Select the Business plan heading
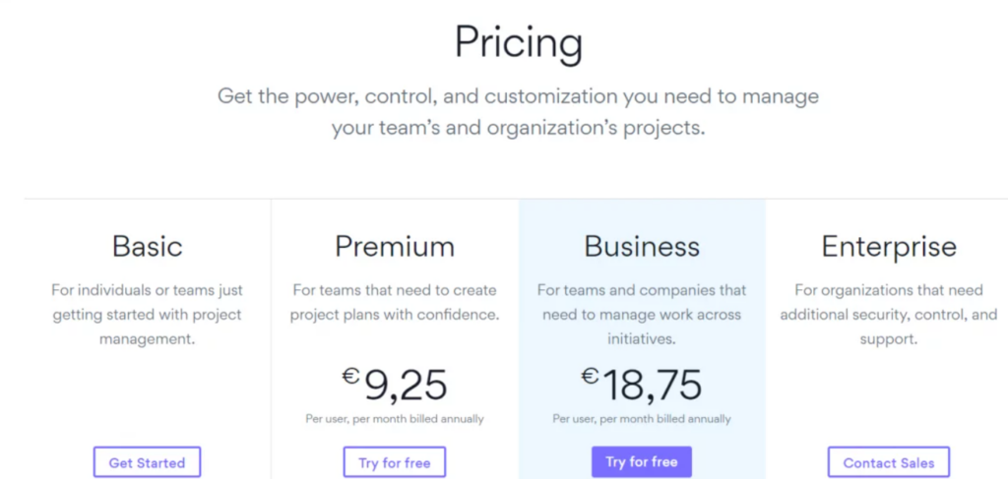Image resolution: width=1008 pixels, height=479 pixels. [x=642, y=246]
